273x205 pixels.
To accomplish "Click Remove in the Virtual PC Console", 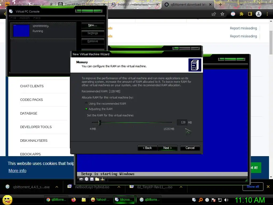I will (93, 41).
